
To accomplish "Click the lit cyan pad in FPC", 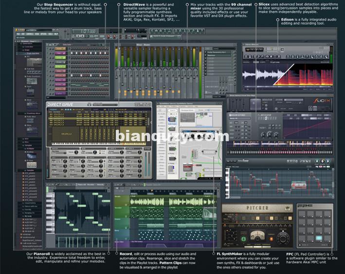I will click(319, 238).
